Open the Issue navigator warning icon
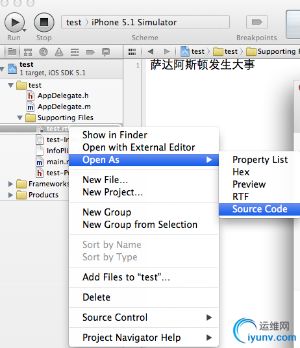300x348 pixels. click(59, 52)
